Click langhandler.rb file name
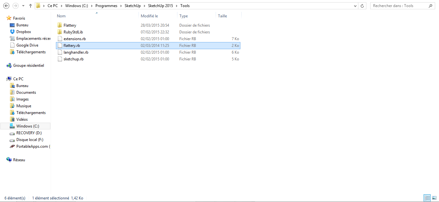439x202 pixels. [76, 52]
